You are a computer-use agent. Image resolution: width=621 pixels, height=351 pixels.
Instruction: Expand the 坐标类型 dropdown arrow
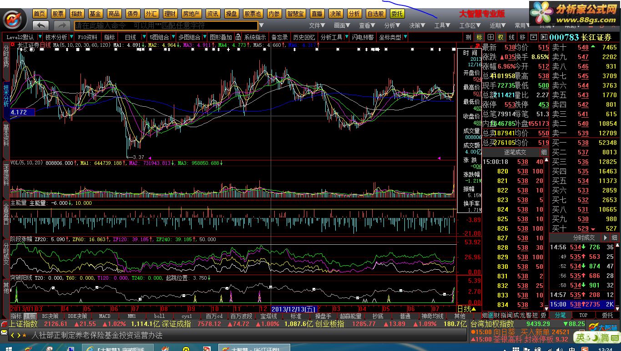click(x=405, y=37)
